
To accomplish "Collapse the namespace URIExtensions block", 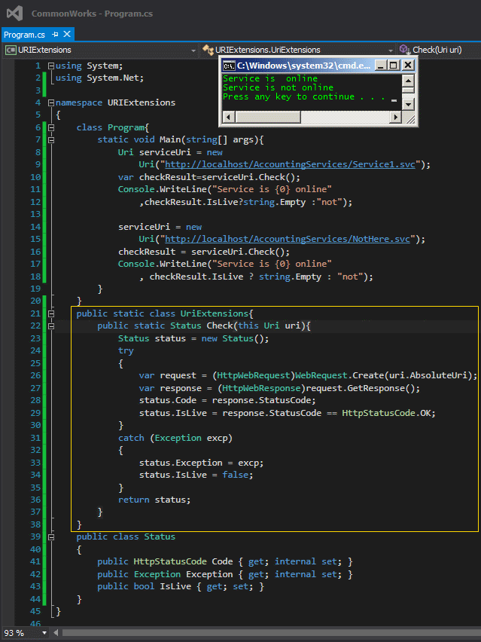I will (x=50, y=102).
